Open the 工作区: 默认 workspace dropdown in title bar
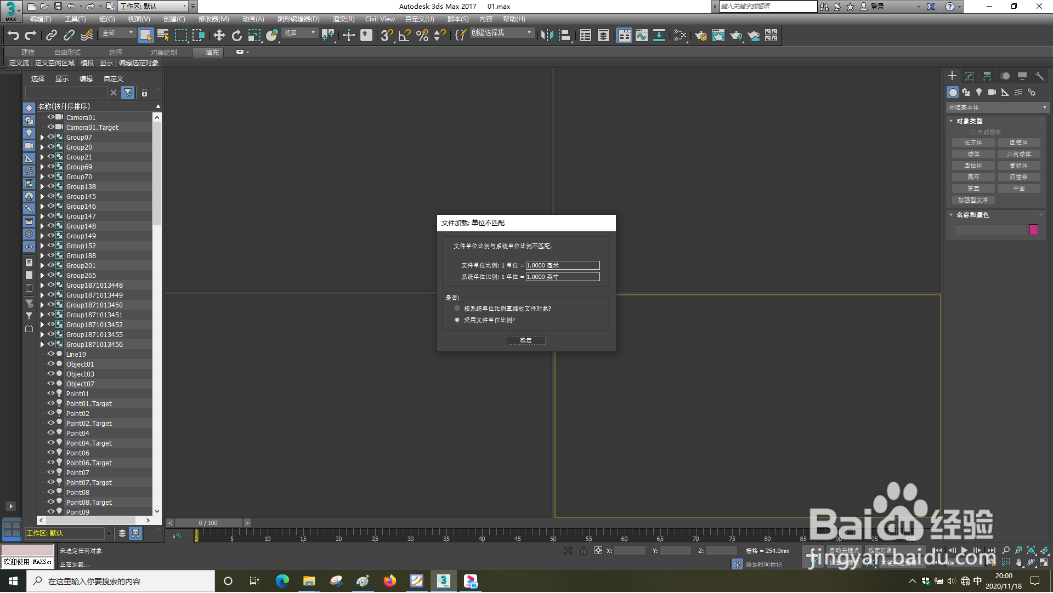Viewport: 1053px width, 593px height. click(154, 7)
